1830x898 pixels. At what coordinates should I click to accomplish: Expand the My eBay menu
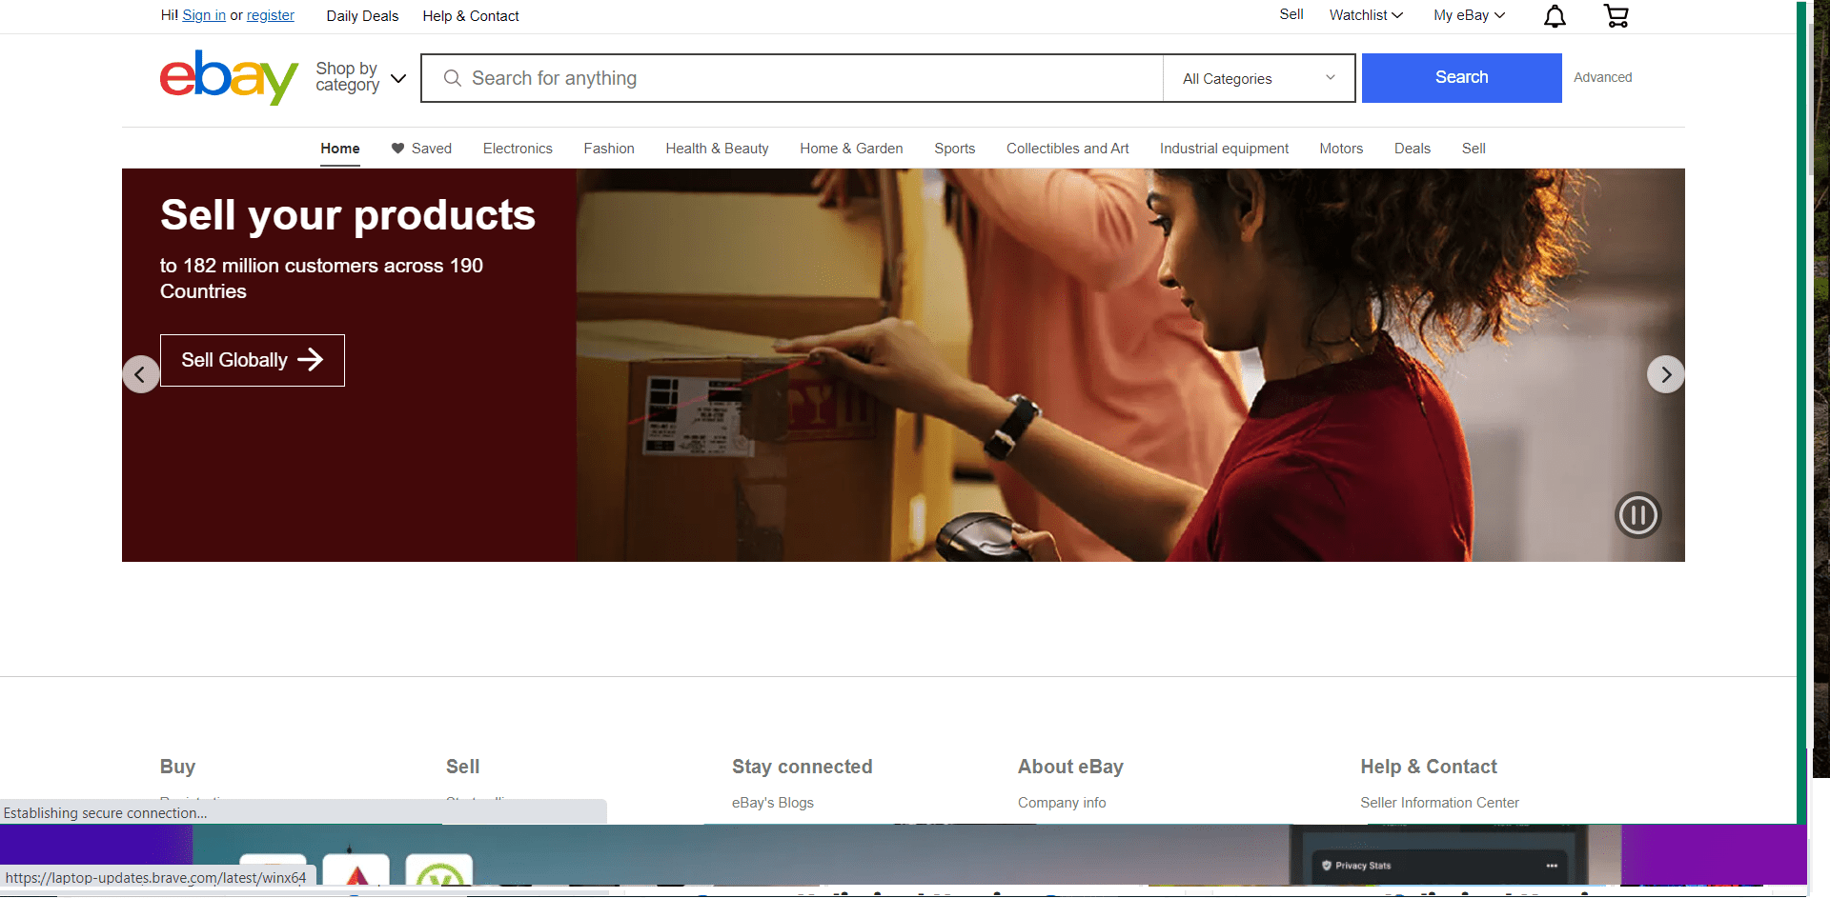[x=1468, y=15]
